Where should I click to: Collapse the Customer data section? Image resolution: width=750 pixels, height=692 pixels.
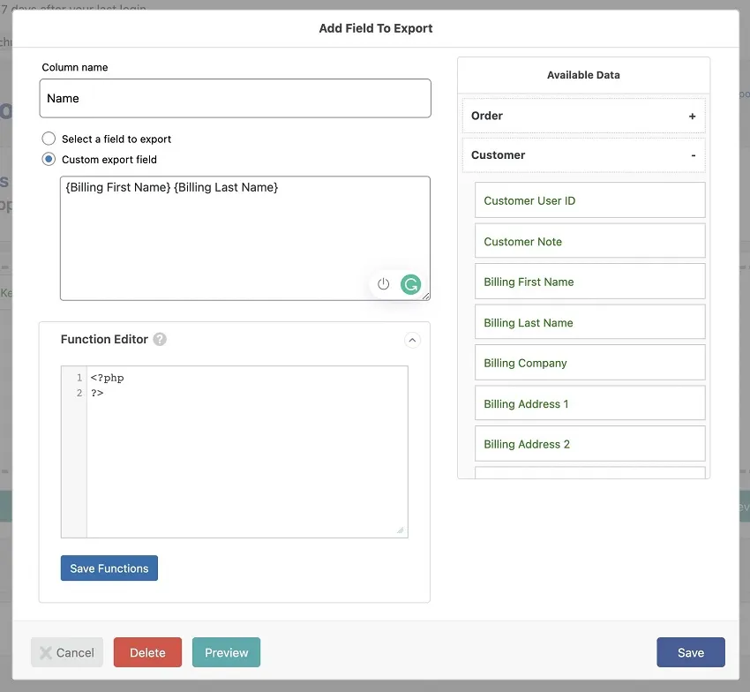pyautogui.click(x=694, y=154)
